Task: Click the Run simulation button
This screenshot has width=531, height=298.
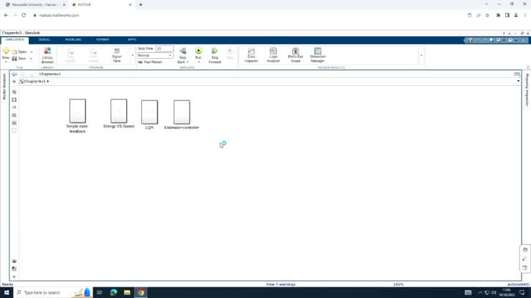Action: 199,53
